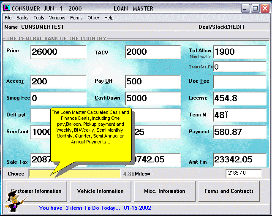Click the Term M field

point(239,115)
